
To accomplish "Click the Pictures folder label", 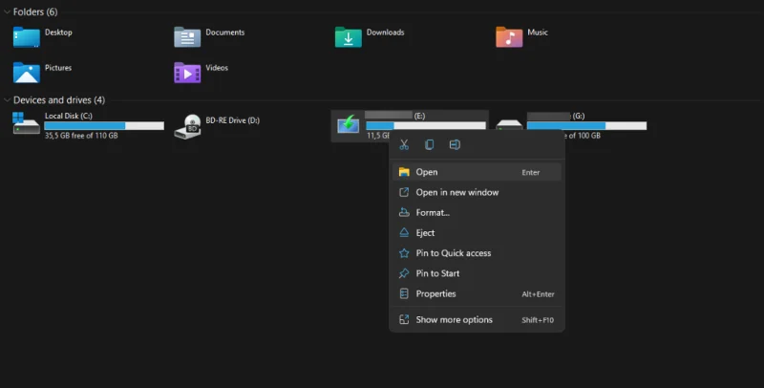I will coord(58,68).
